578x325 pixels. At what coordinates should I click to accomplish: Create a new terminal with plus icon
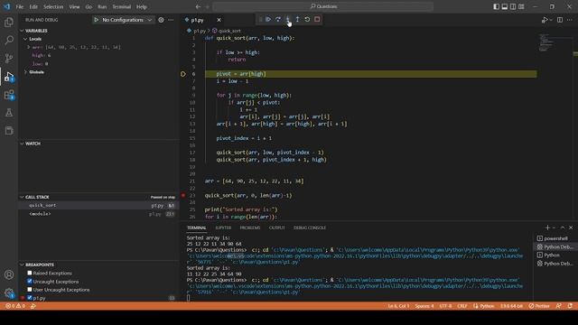547,227
